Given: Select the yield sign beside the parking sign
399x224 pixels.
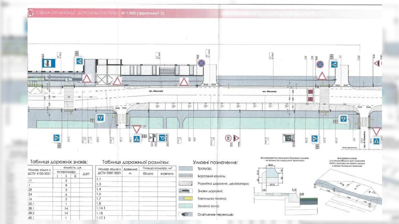Looking at the screenshot, I should pos(137,129).
